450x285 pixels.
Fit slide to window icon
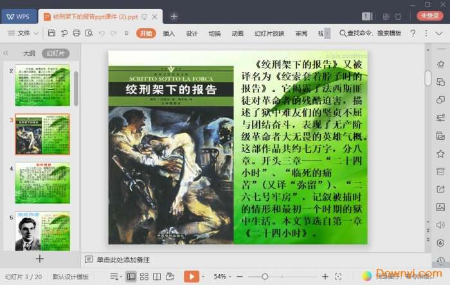[338, 277]
